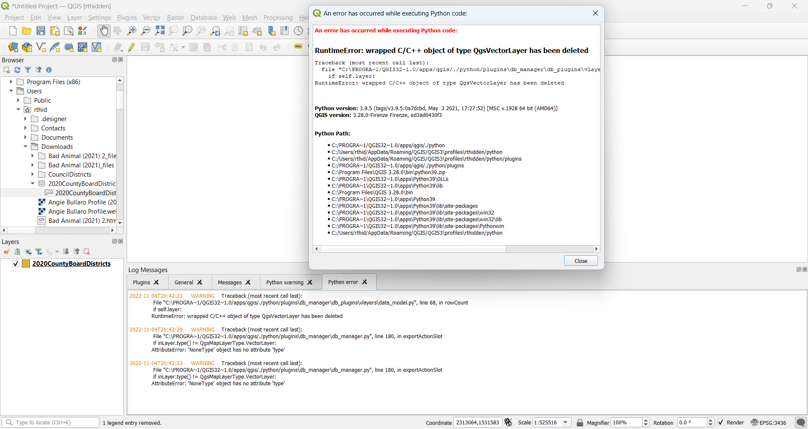This screenshot has width=808, height=429.
Task: Collapse the rthid home folder
Action: click(x=18, y=110)
